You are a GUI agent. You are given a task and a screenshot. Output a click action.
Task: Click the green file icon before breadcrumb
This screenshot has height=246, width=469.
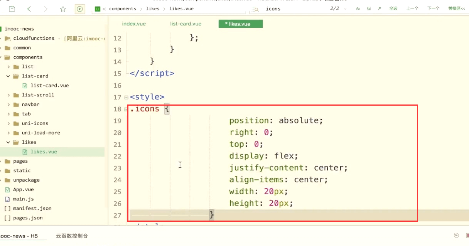pyautogui.click(x=98, y=8)
